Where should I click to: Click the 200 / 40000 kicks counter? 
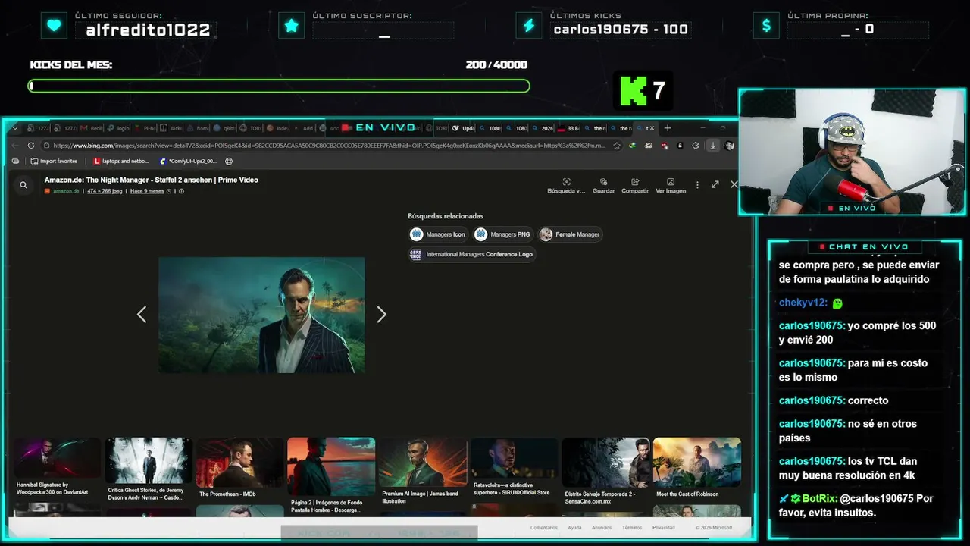[x=496, y=65]
